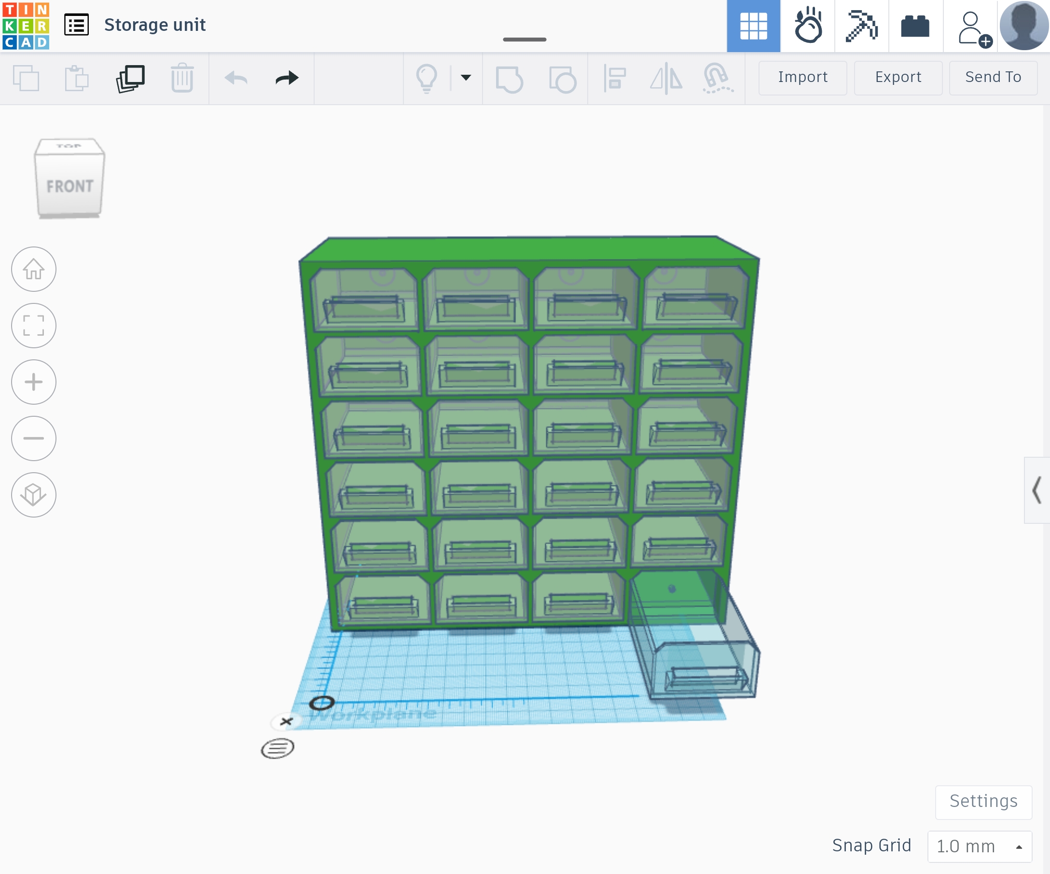1050x874 pixels.
Task: Click the Mirror tool icon
Action: click(x=666, y=79)
